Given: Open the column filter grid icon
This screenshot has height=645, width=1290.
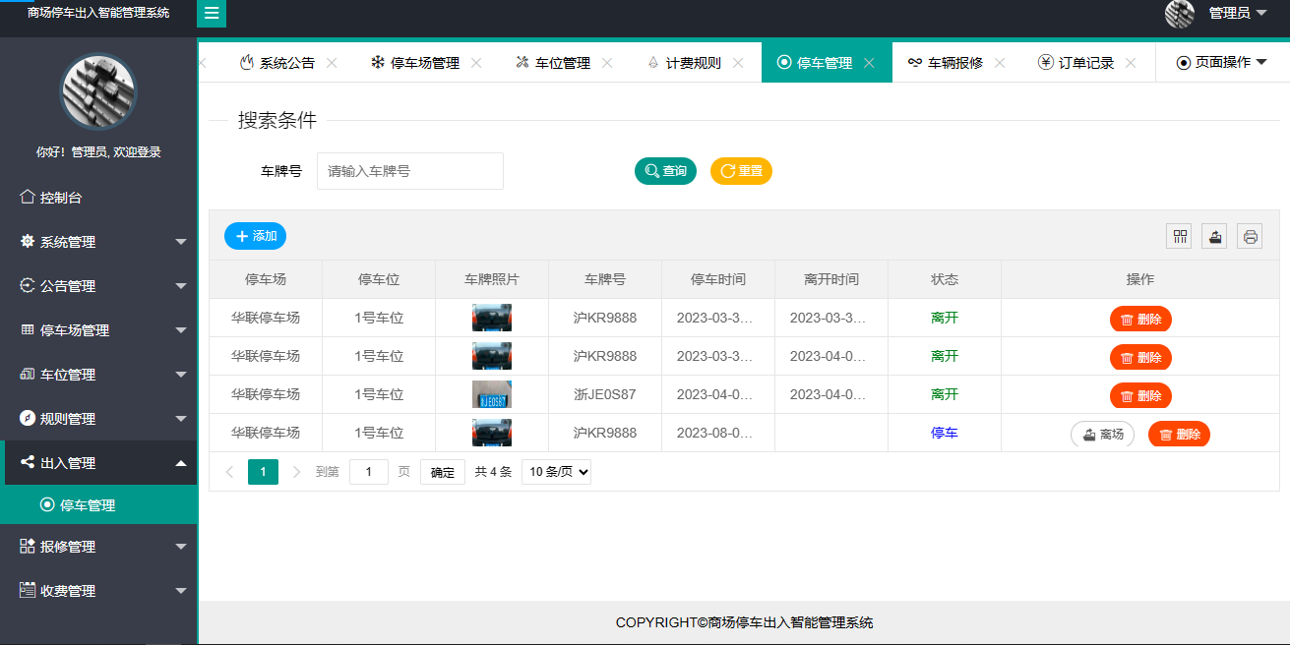Looking at the screenshot, I should [x=1179, y=236].
